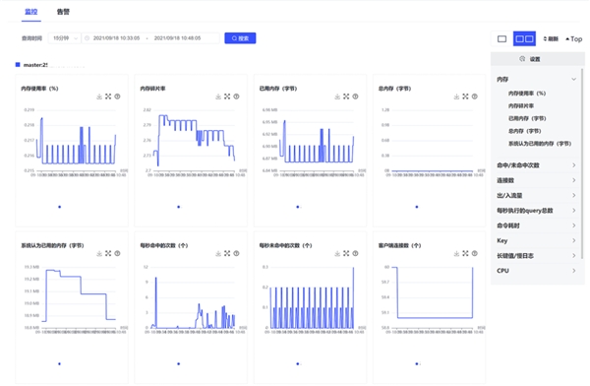This screenshot has width=590, height=386.
Task: Select 系统认为已用的内存 (字节) in sidebar
Action: tap(540, 144)
